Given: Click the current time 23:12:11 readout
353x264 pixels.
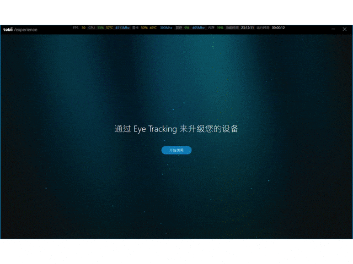Looking at the screenshot, I should tap(248, 28).
